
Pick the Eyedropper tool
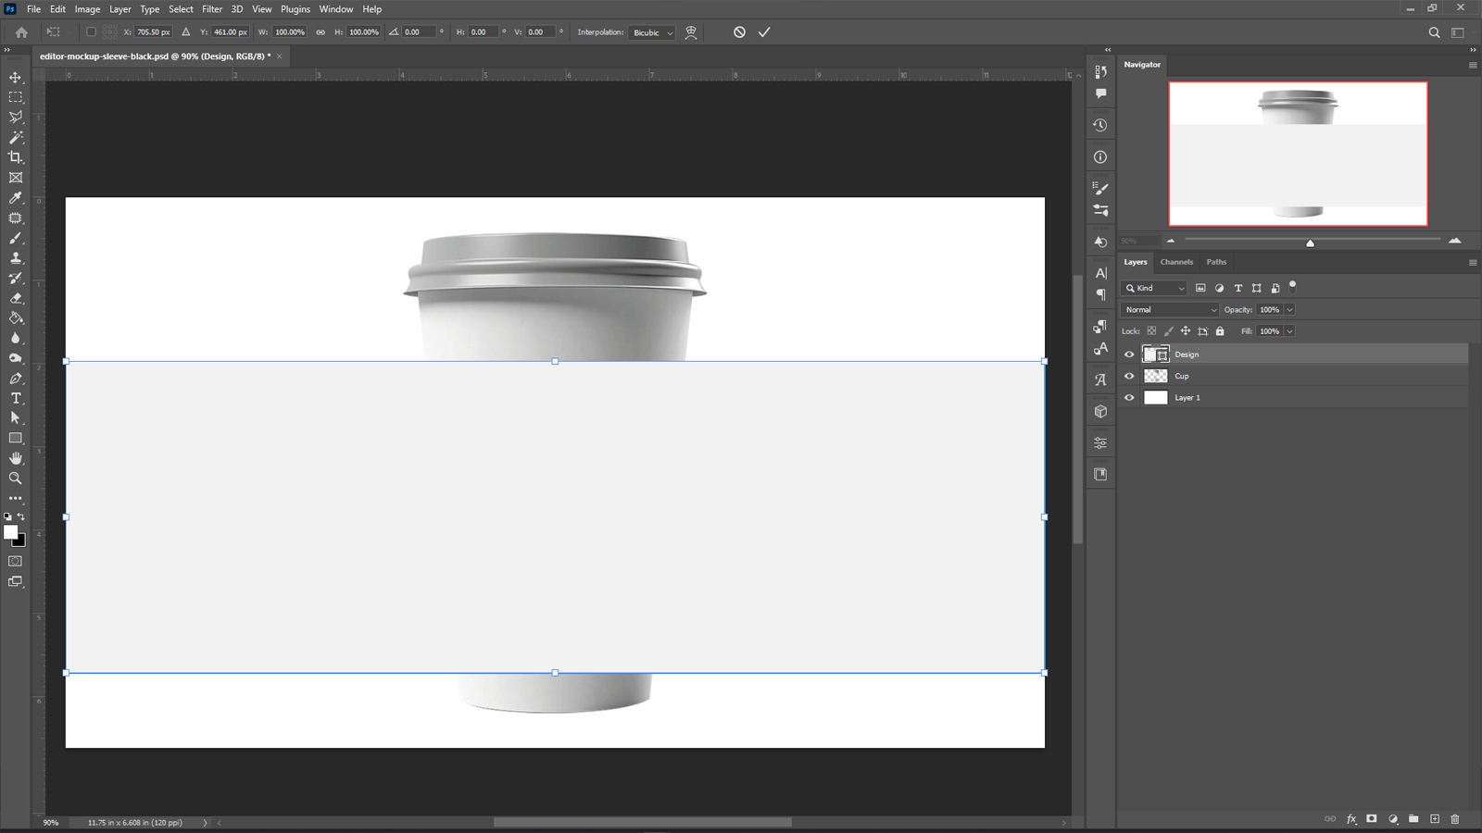[15, 197]
